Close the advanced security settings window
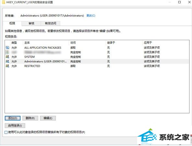Viewport: 192px width, 146px height. [189, 2]
